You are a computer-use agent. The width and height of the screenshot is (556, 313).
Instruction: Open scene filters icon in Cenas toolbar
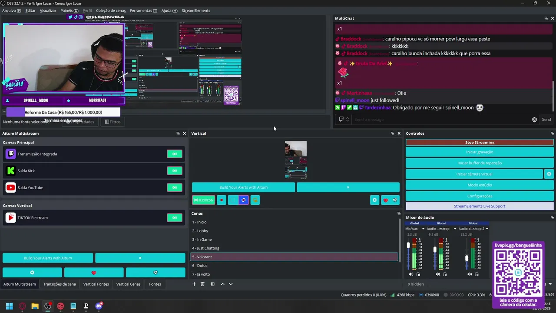(x=212, y=284)
